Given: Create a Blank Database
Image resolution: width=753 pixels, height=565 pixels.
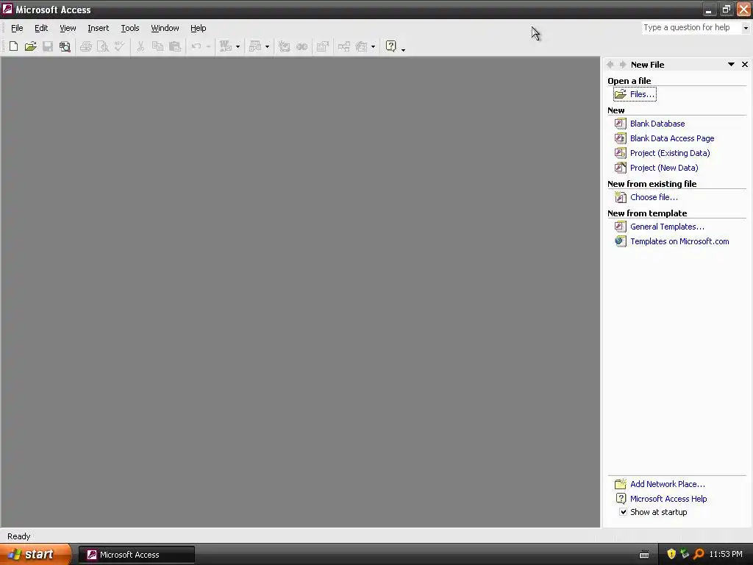Looking at the screenshot, I should click(657, 124).
